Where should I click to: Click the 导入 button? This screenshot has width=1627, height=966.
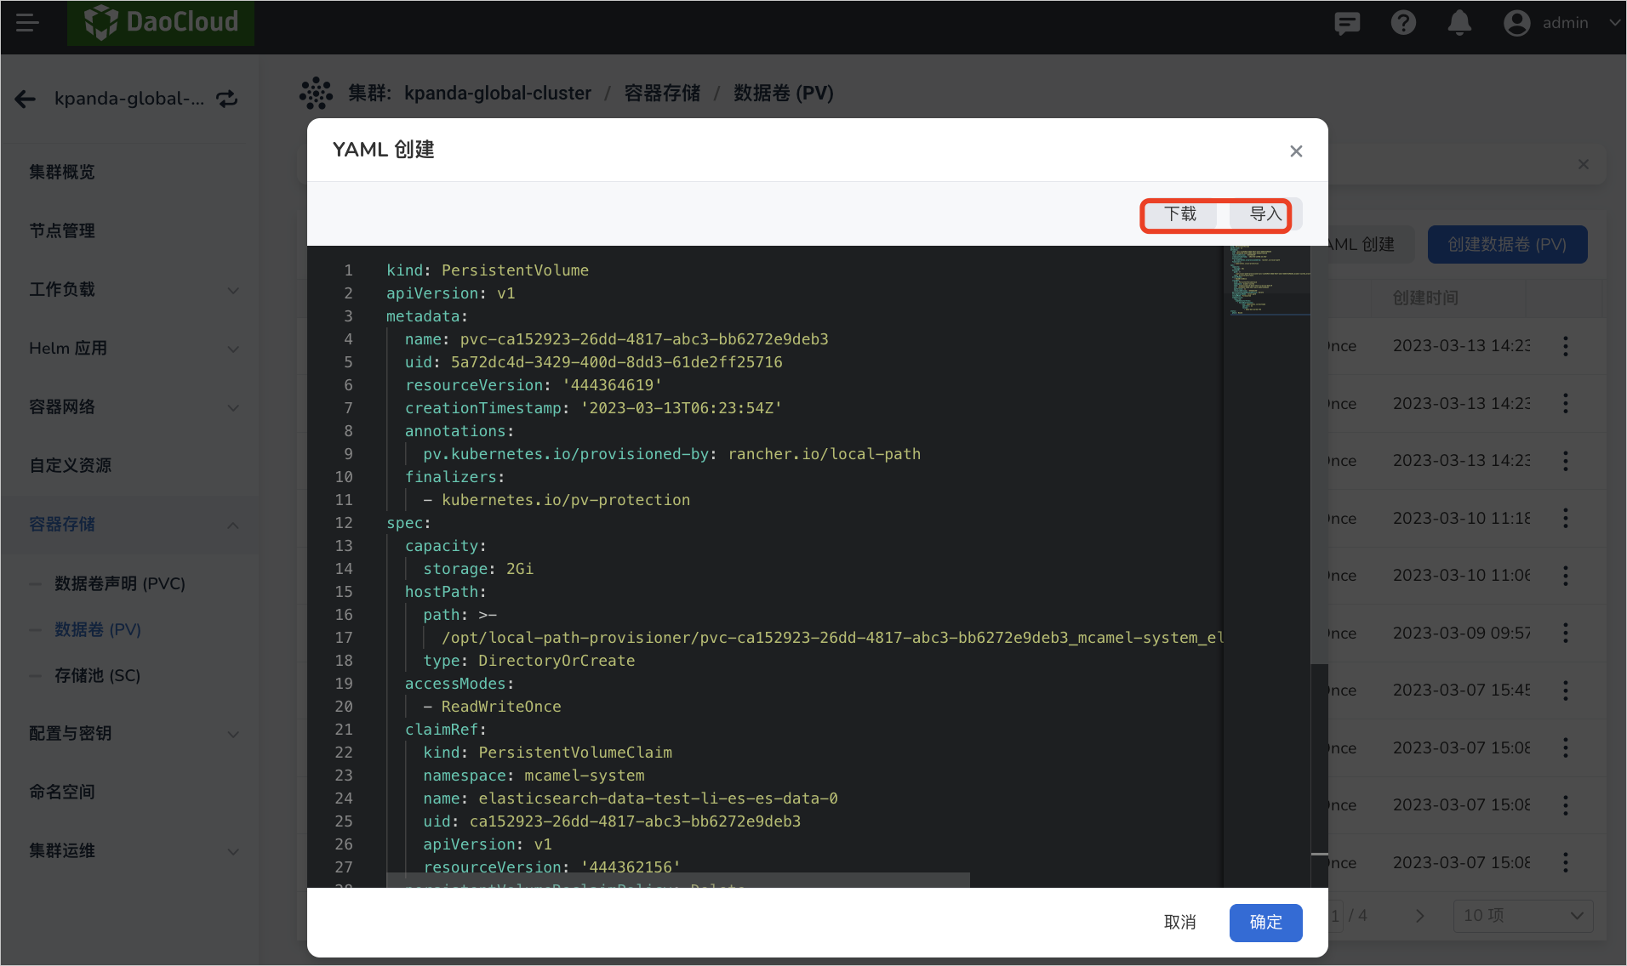[1265, 214]
